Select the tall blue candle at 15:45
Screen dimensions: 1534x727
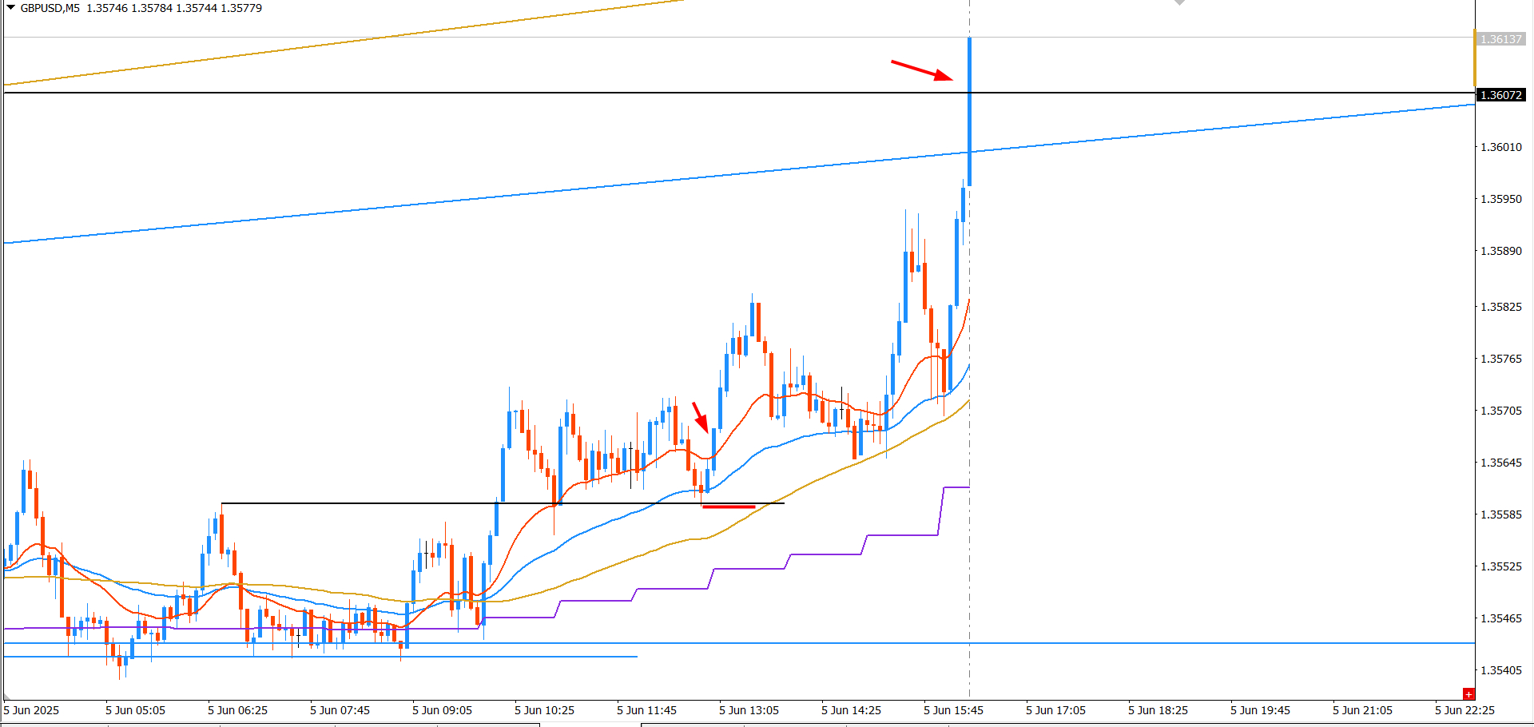tap(970, 112)
